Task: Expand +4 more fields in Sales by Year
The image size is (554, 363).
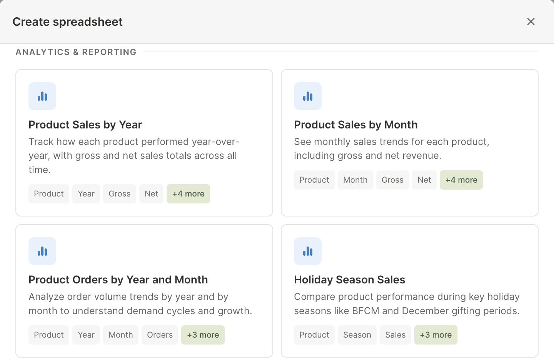Action: 188,194
